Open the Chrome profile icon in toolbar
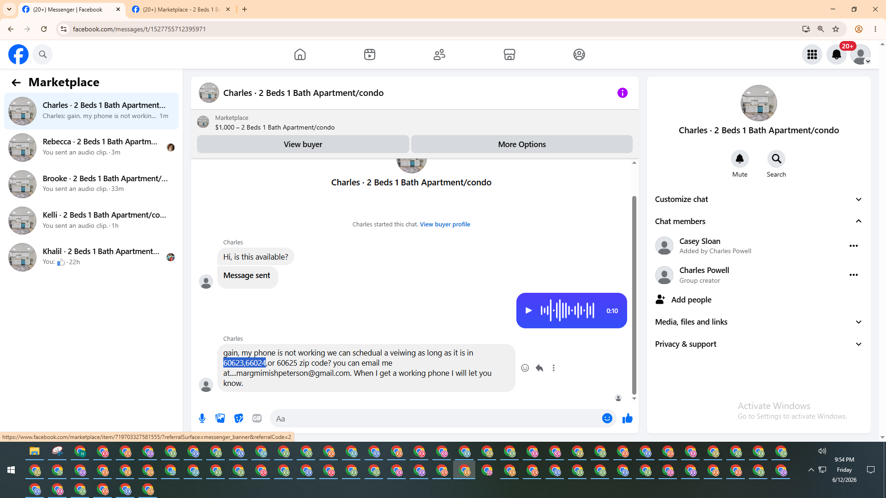 (859, 29)
